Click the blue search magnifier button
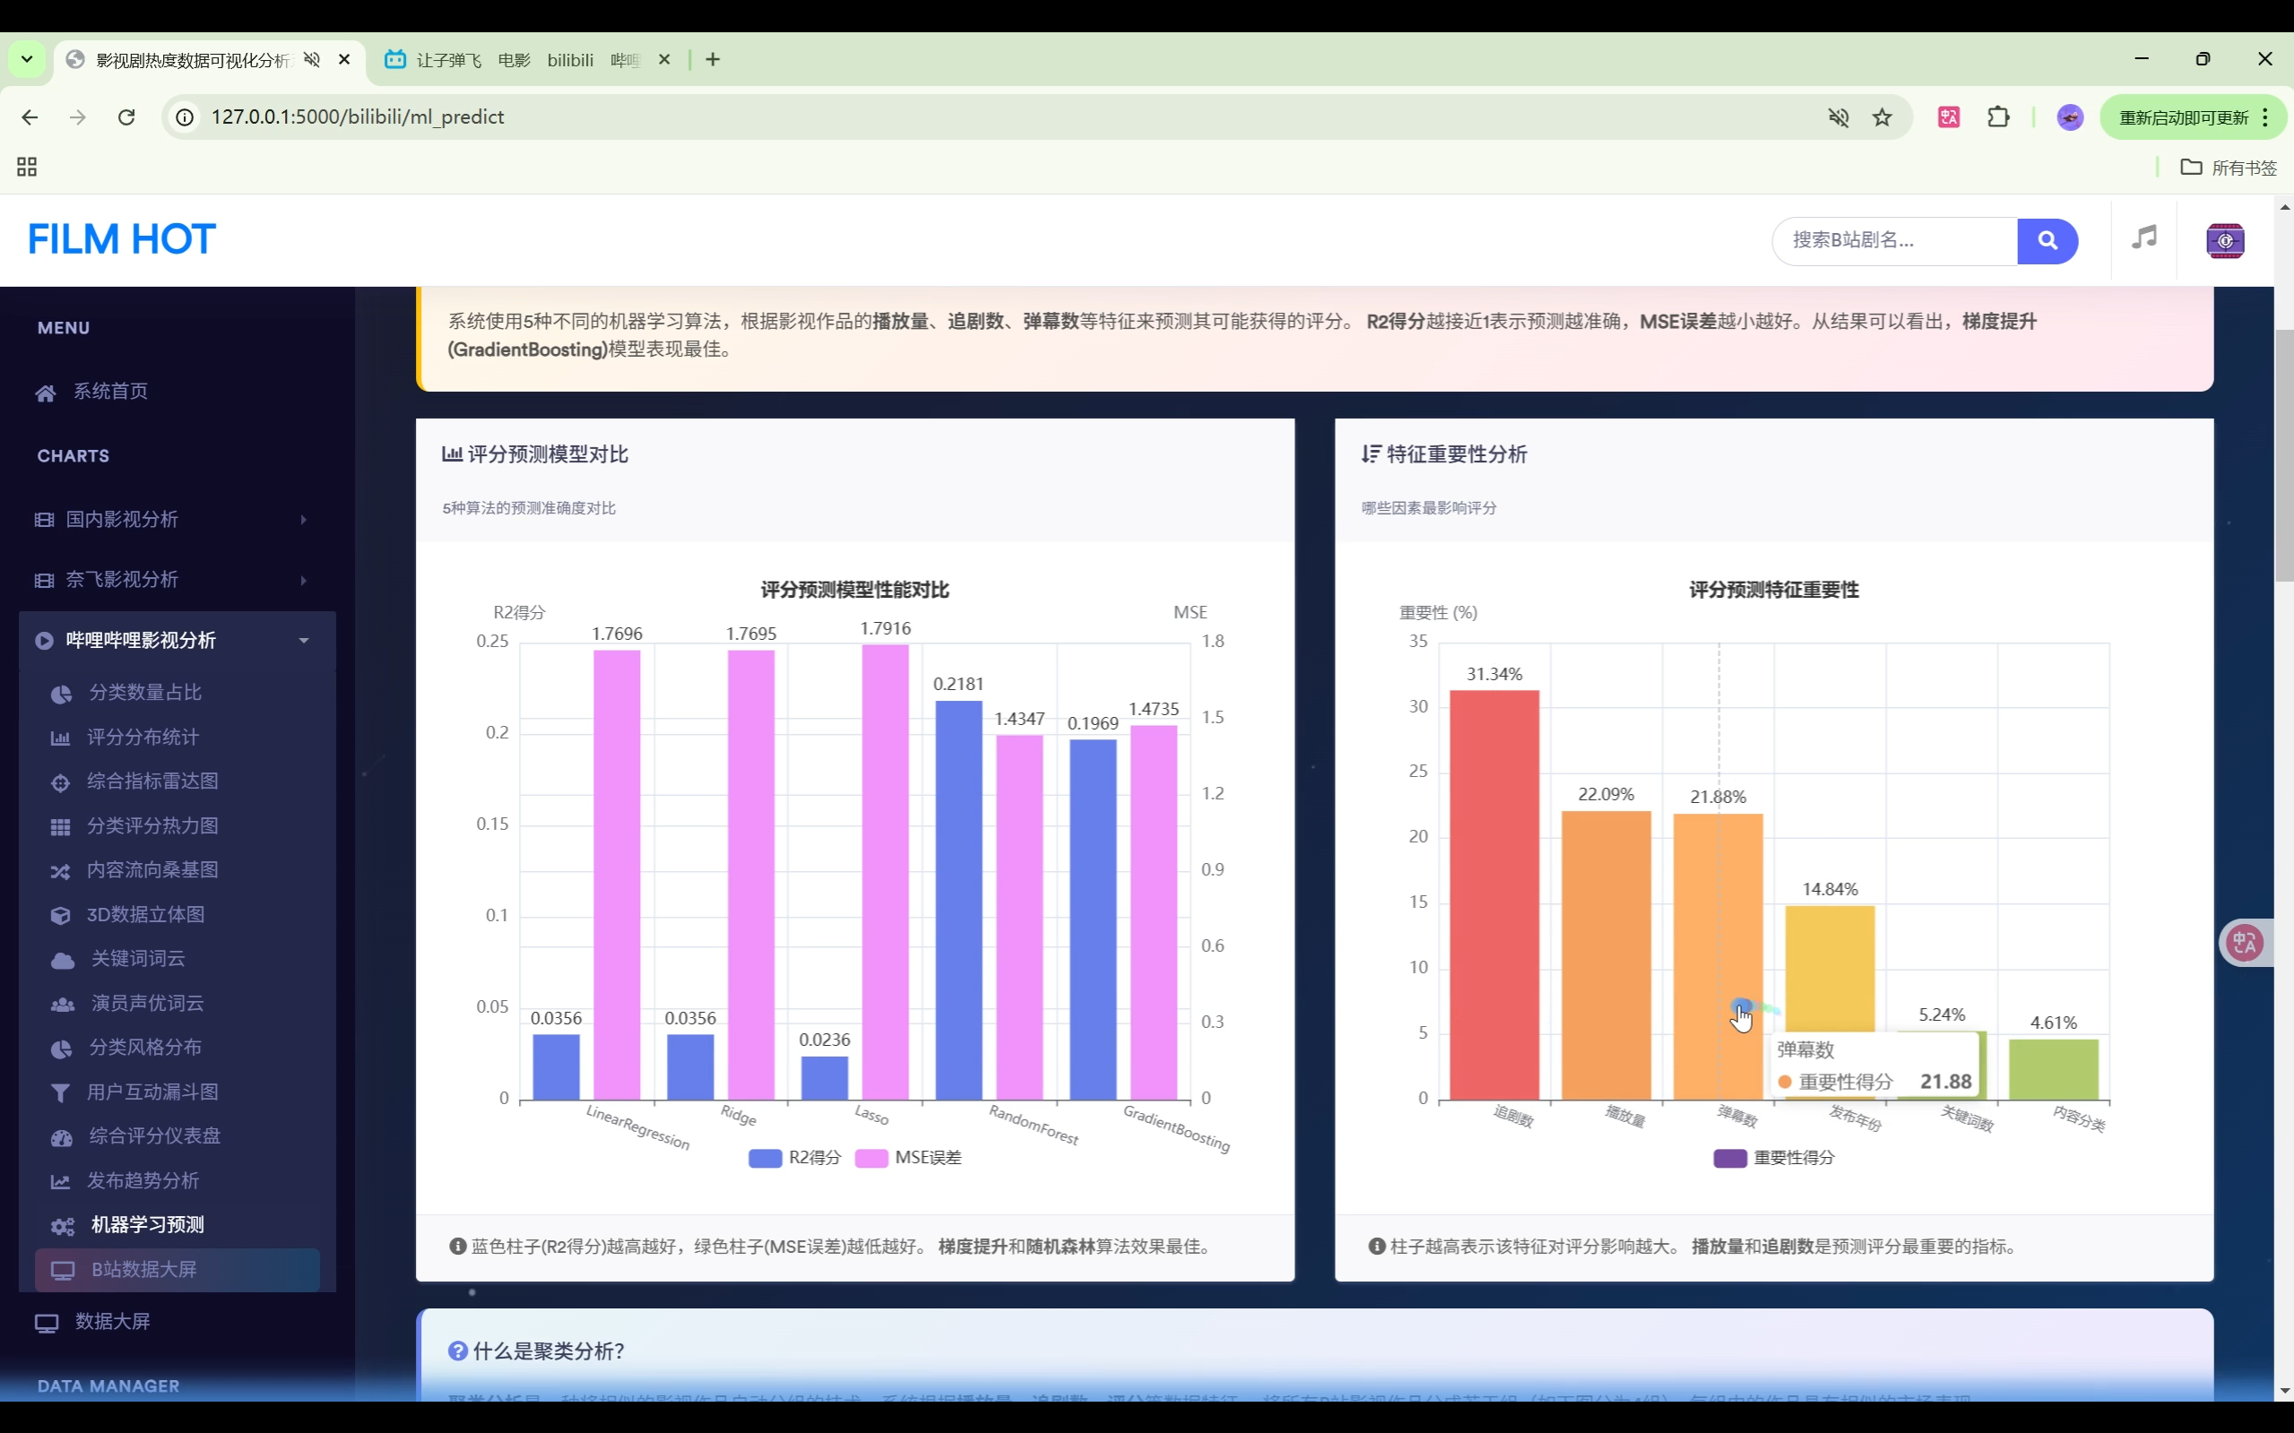 coord(2047,241)
